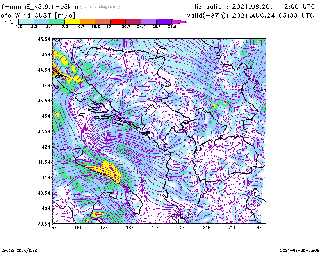The image size is (328, 253).
Task: Click the legend value "1.6"
Action: click(19, 27)
